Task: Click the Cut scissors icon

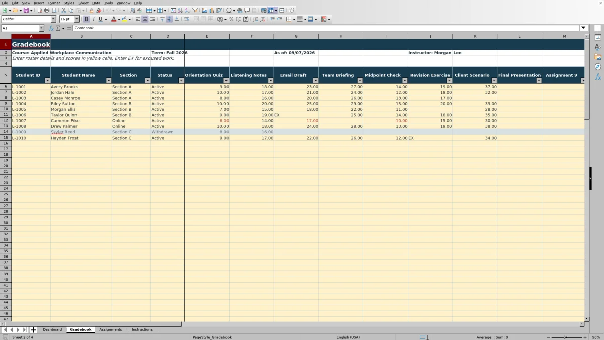Action: (63, 10)
